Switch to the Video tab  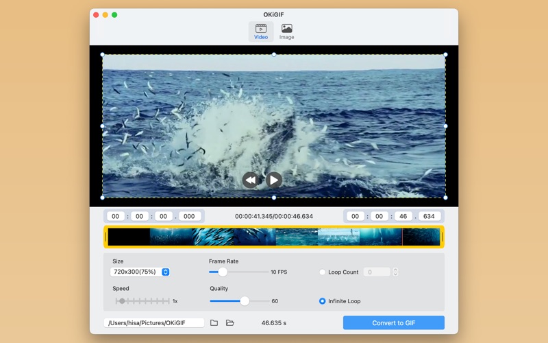(260, 32)
